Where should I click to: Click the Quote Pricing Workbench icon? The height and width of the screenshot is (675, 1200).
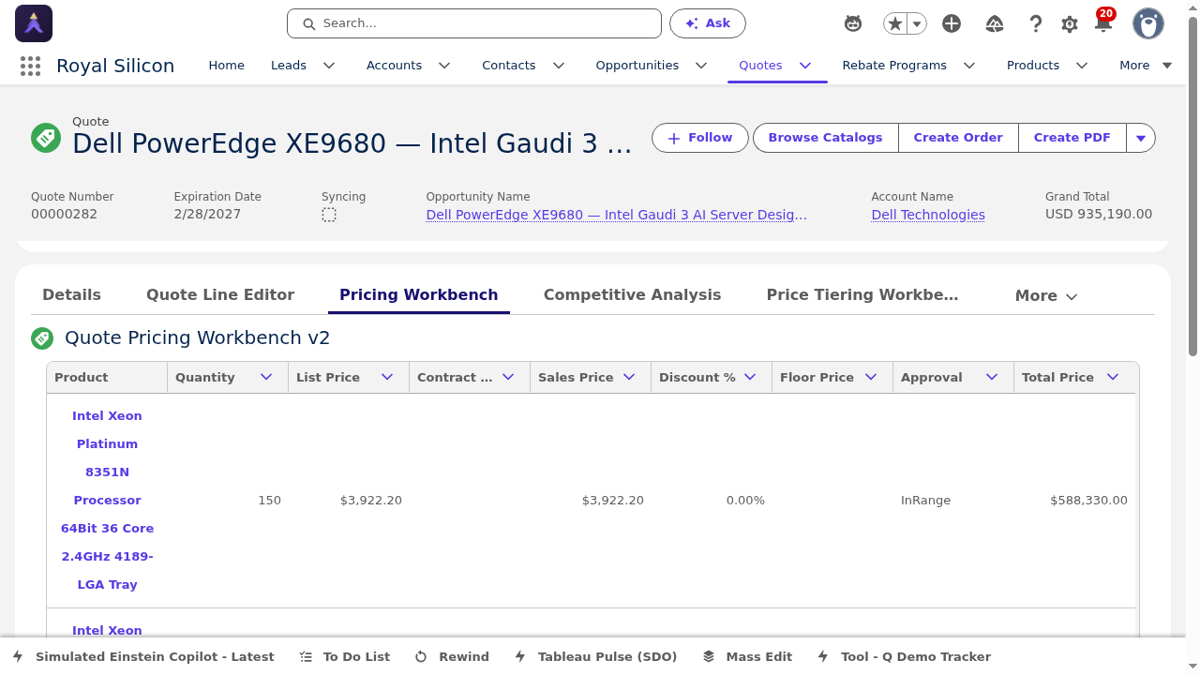coord(42,338)
